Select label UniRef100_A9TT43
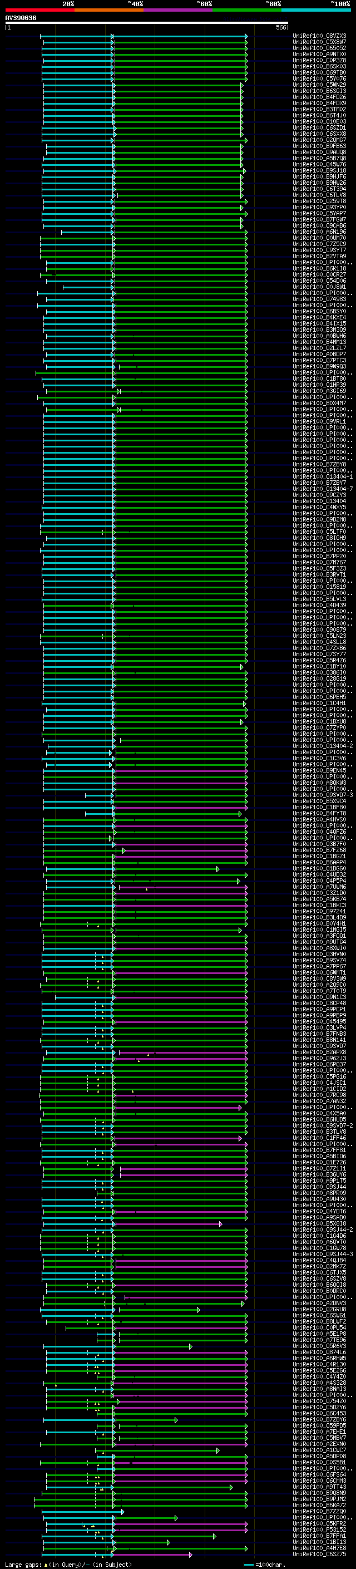This screenshot has width=356, height=1569. point(319,1487)
